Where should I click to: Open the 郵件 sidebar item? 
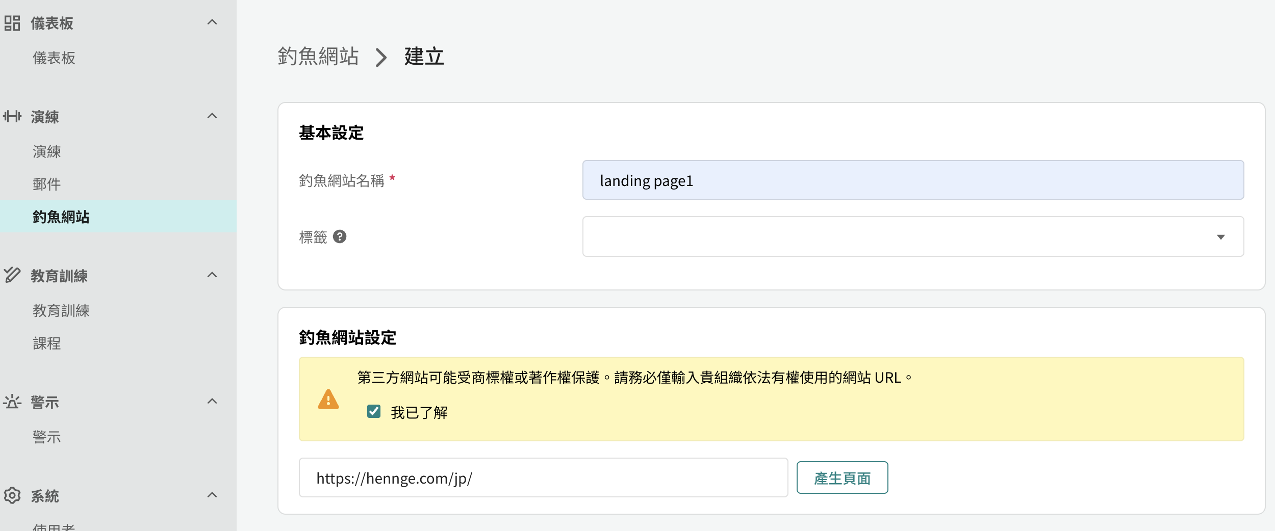47,184
